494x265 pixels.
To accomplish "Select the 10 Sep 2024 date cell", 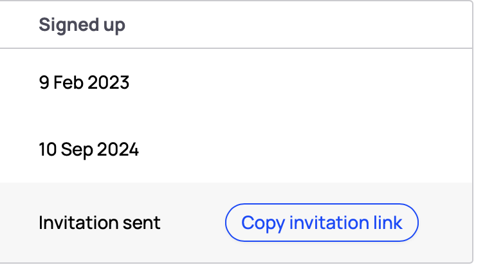I will 89,151.
